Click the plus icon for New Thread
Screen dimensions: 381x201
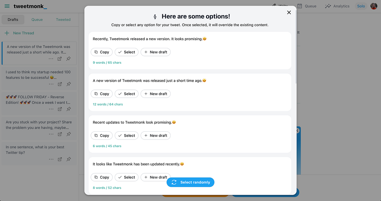(x=7, y=33)
